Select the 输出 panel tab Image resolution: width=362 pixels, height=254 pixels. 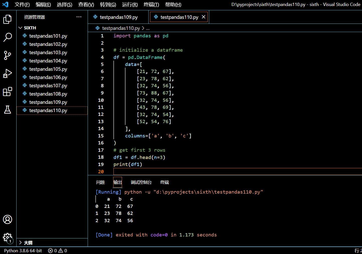click(117, 182)
